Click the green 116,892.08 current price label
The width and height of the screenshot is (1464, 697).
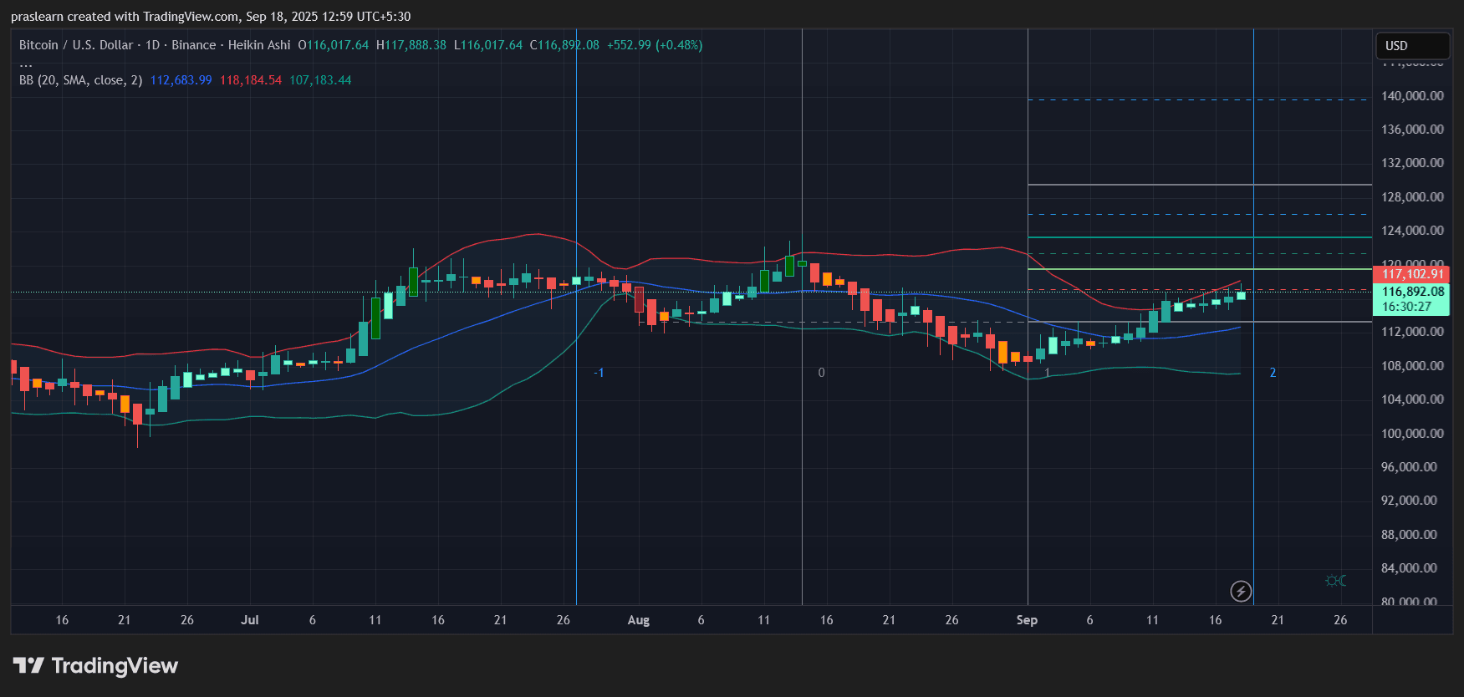coord(1411,292)
